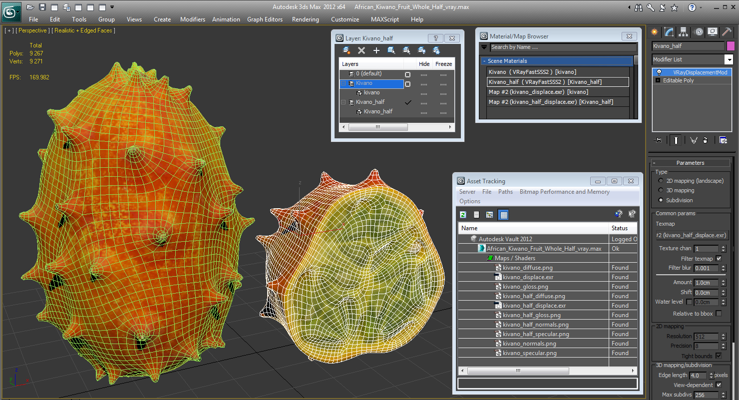Open the Modifiers menu
739x400 pixels.
[193, 19]
